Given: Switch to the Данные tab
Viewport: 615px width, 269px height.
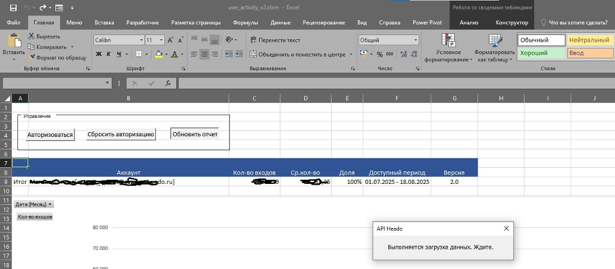Looking at the screenshot, I should point(280,23).
